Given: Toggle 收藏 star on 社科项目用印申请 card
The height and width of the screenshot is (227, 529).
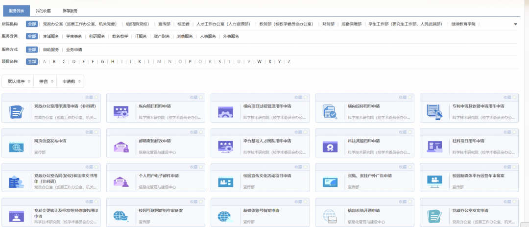Looking at the screenshot, I should pos(515,132).
